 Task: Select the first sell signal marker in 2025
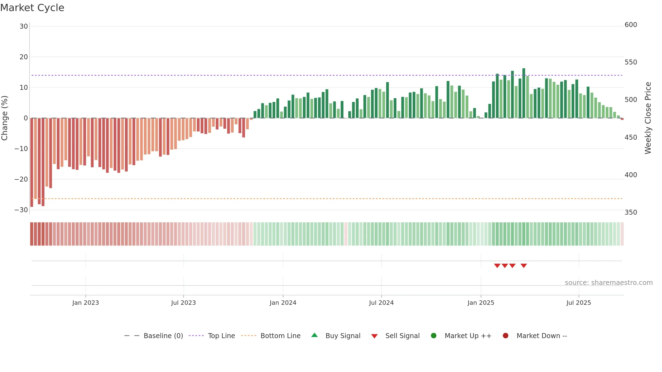point(497,266)
